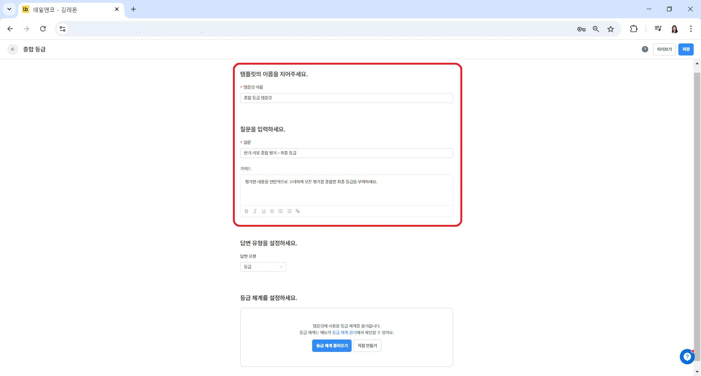
Task: Click the scrollbar up arrow
Action: pyautogui.click(x=697, y=64)
